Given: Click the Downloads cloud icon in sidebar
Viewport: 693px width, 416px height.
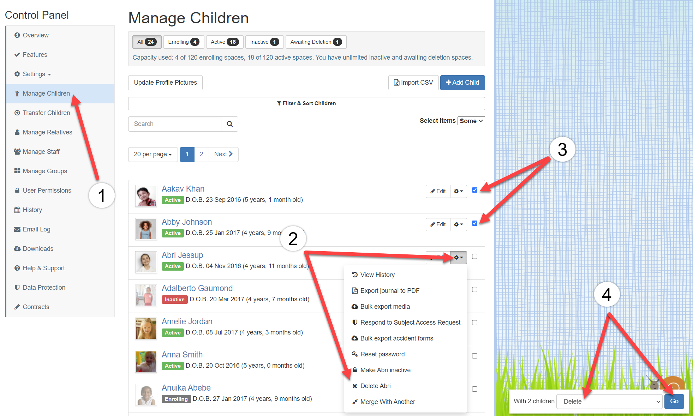Looking at the screenshot, I should click(17, 248).
